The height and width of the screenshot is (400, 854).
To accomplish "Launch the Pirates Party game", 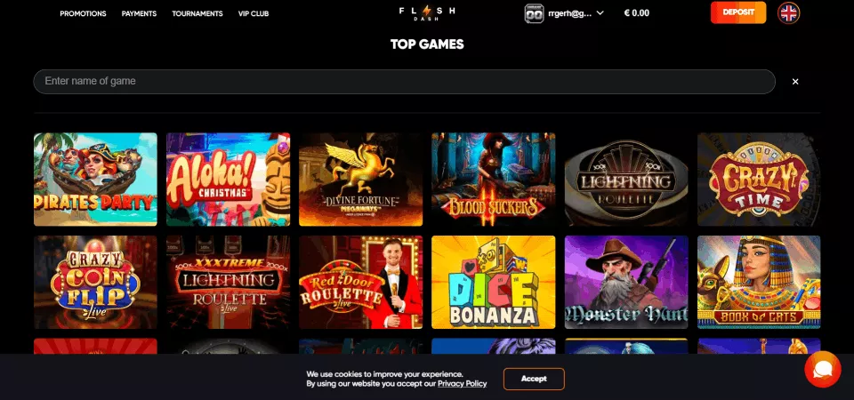I will 95,179.
